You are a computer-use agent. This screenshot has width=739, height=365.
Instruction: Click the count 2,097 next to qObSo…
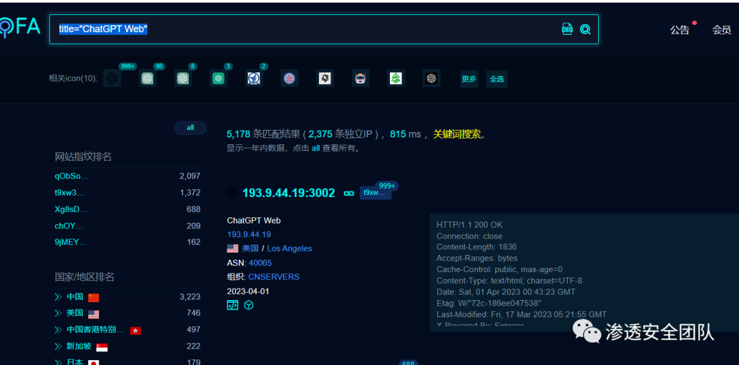190,176
